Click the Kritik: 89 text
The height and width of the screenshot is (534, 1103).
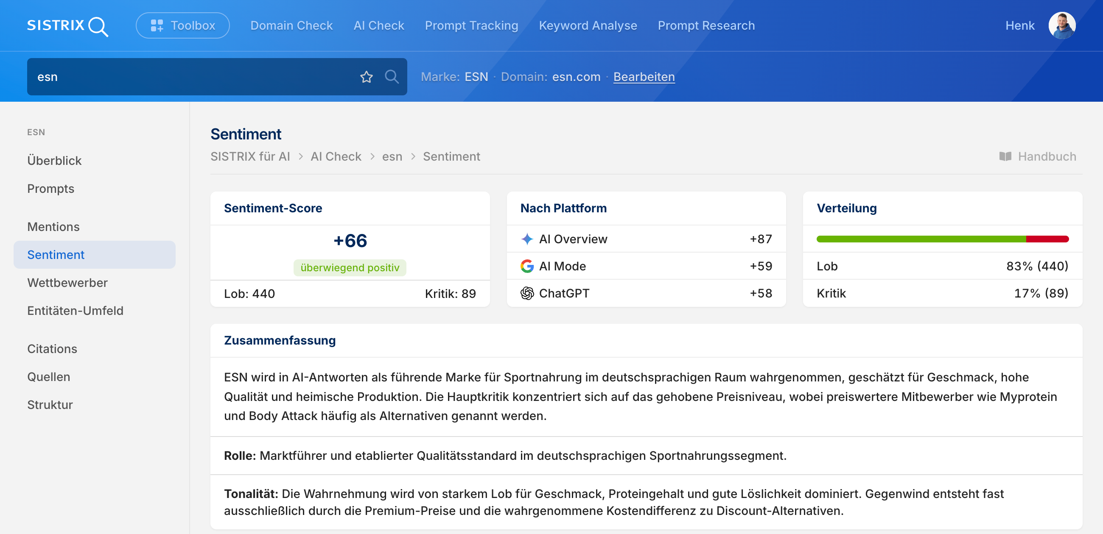(x=450, y=294)
